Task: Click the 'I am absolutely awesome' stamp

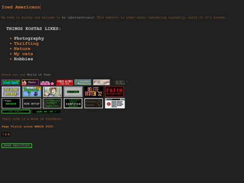Action: pyautogui.click(x=52, y=103)
